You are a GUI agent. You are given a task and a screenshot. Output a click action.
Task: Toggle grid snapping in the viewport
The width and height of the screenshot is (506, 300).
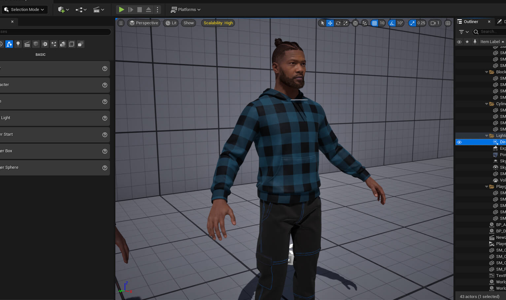[x=374, y=23]
